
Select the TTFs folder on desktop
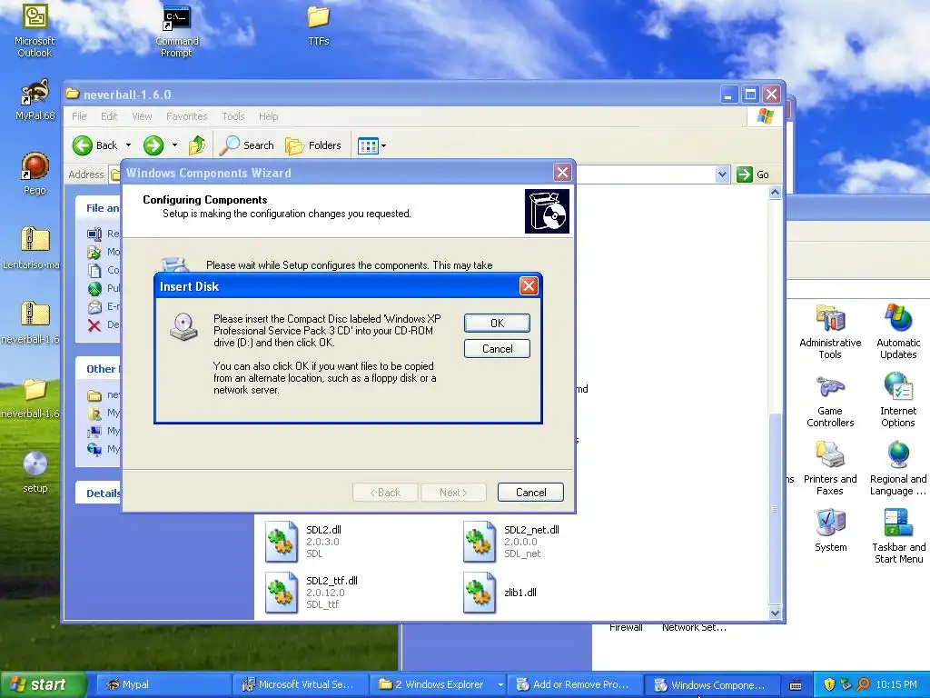coord(319,26)
